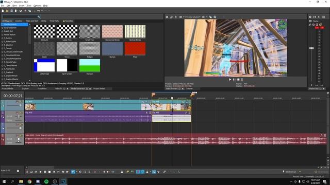Click the orange marker flag on timeline ruler
330x185 pixels.
pos(154,95)
